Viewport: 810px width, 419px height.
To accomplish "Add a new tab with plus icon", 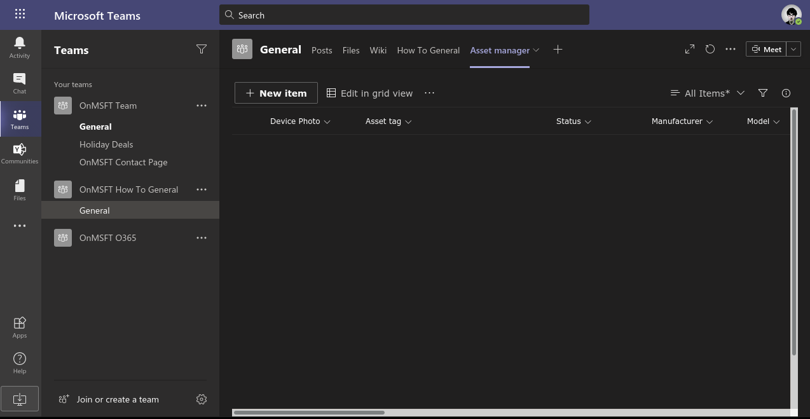I will coord(558,50).
